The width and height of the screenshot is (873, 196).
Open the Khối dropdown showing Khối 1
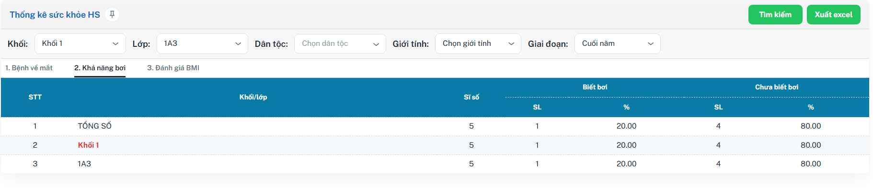80,44
